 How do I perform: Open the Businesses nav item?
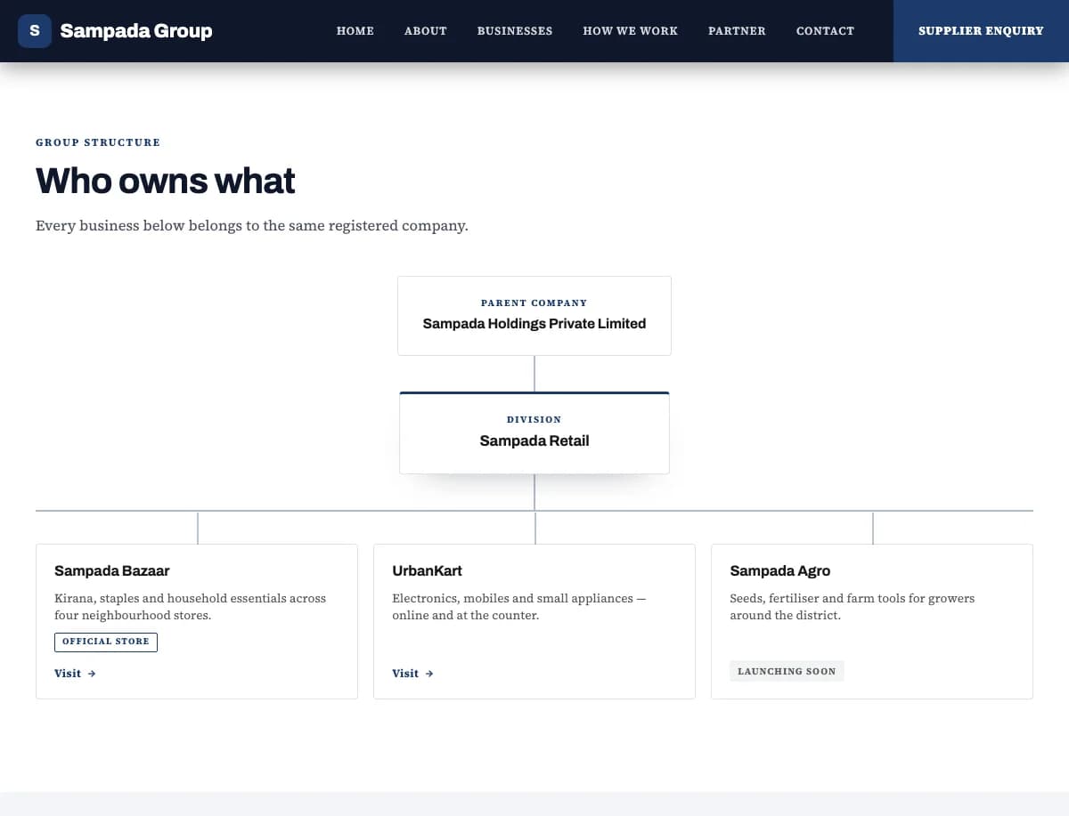(515, 31)
